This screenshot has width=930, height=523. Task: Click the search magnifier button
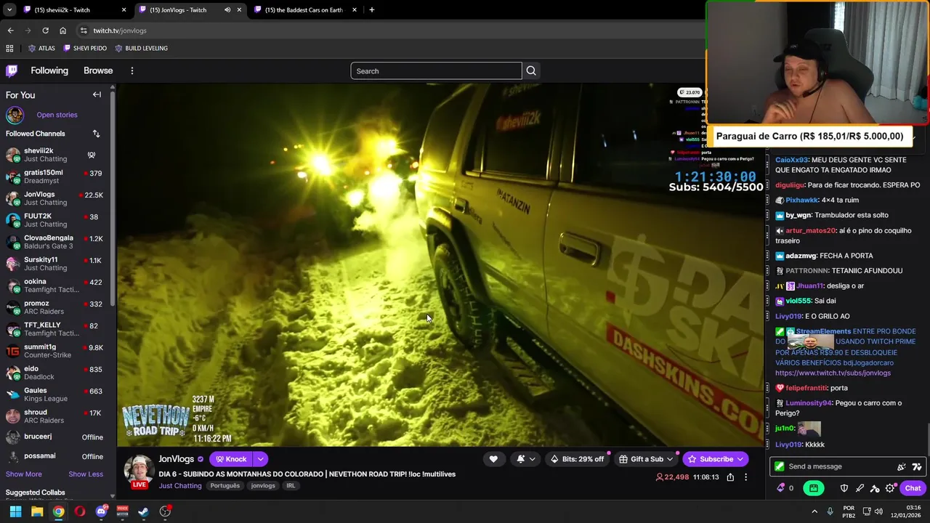point(531,70)
